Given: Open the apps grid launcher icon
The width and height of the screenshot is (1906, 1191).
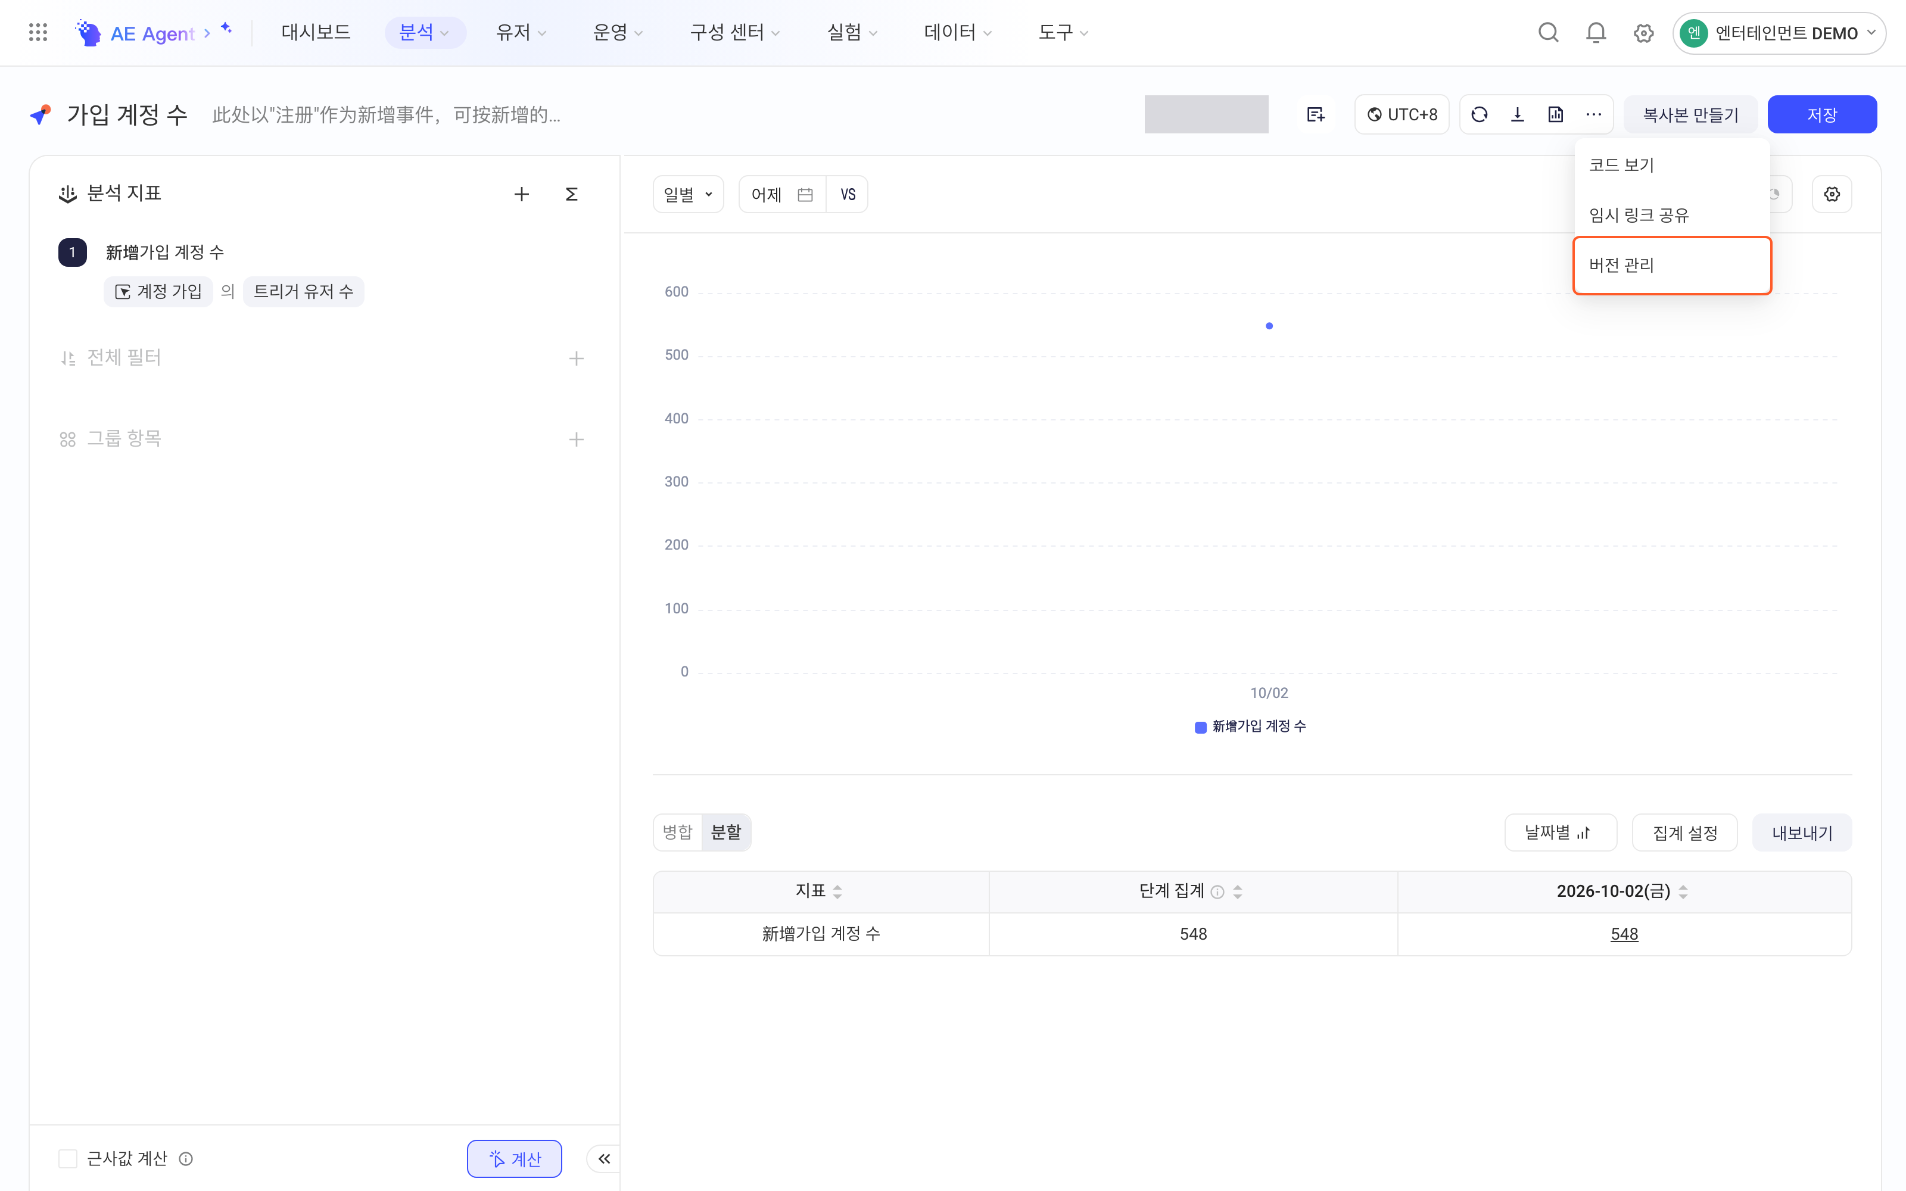Looking at the screenshot, I should 38,32.
